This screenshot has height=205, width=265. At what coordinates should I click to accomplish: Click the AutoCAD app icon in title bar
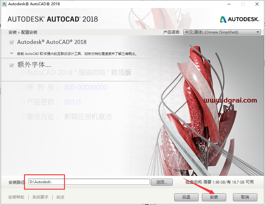[4, 4]
